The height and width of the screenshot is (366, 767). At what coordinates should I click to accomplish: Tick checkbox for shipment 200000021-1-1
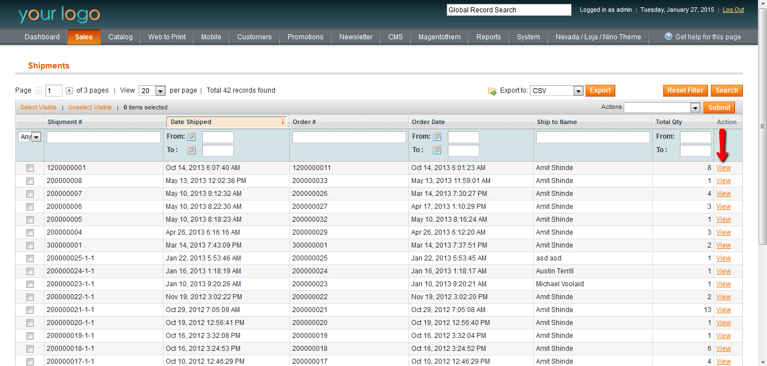pyautogui.click(x=30, y=310)
